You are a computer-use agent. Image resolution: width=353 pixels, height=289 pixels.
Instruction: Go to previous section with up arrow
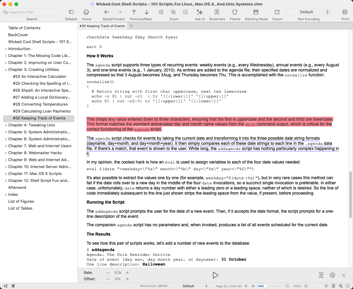[x=134, y=12]
